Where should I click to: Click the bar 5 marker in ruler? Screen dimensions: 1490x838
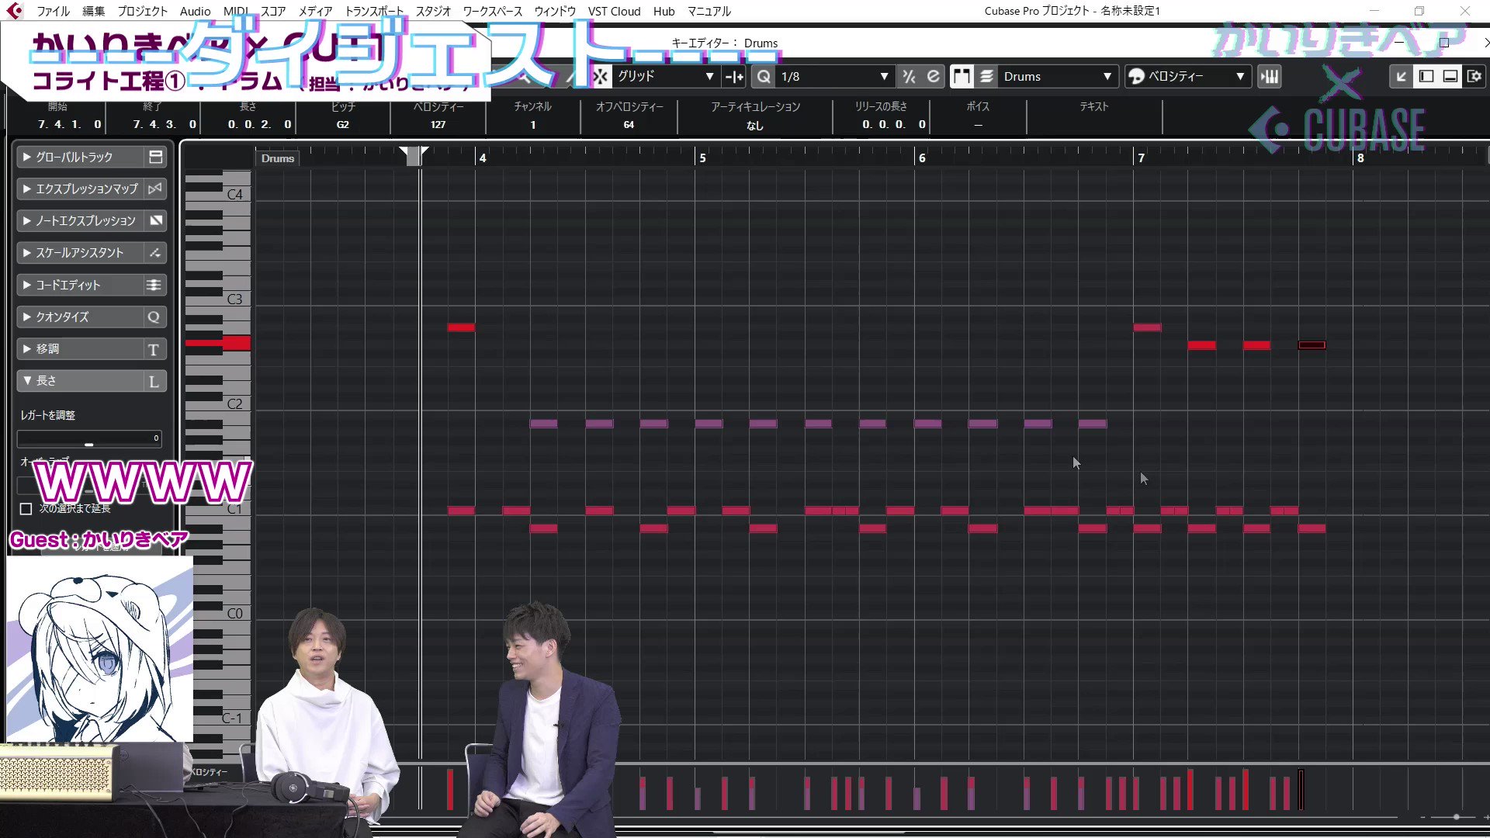coord(702,158)
